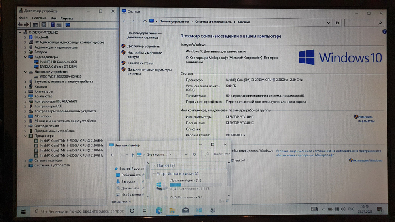This screenshot has height=222, width=395.
Task: Open the Mail app from taskbar
Action: click(x=186, y=210)
